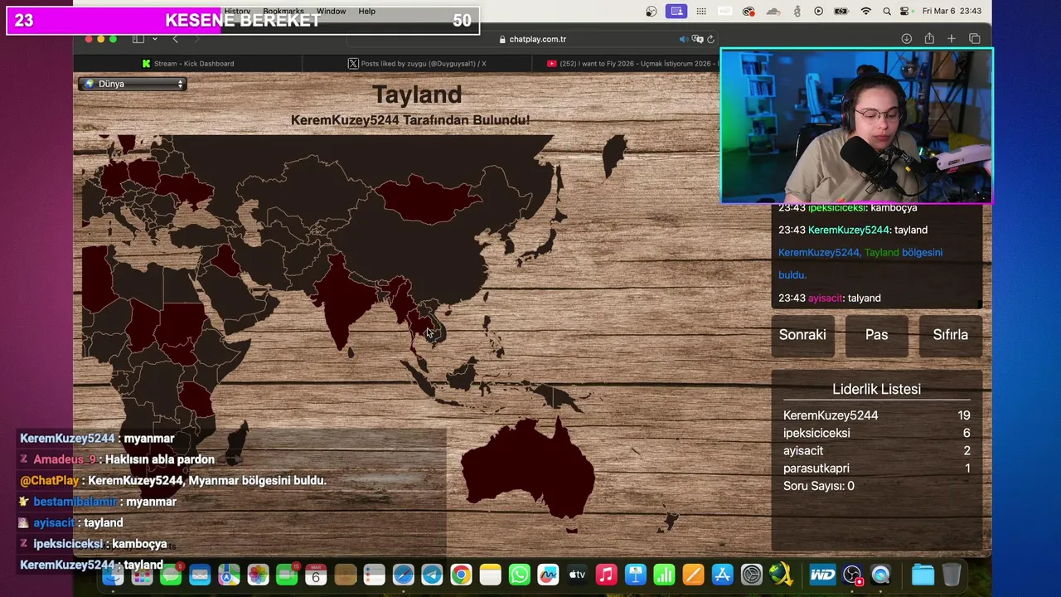Open Mail from the Dock
The width and height of the screenshot is (1061, 597).
[x=200, y=575]
